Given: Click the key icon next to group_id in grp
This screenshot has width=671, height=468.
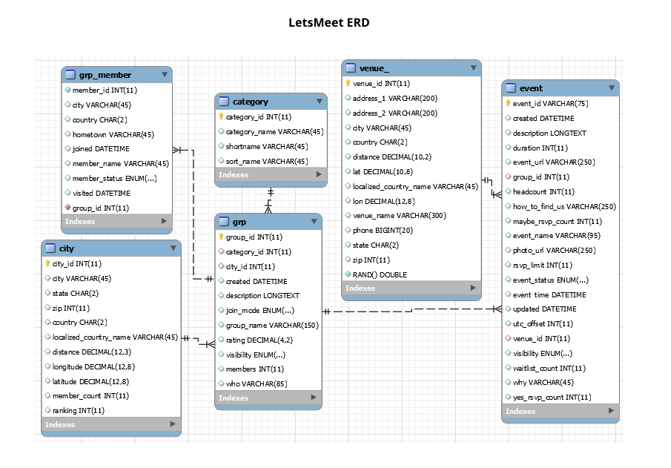Looking at the screenshot, I should (222, 237).
